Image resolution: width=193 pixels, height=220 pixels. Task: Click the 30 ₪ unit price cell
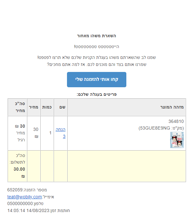[36, 133]
